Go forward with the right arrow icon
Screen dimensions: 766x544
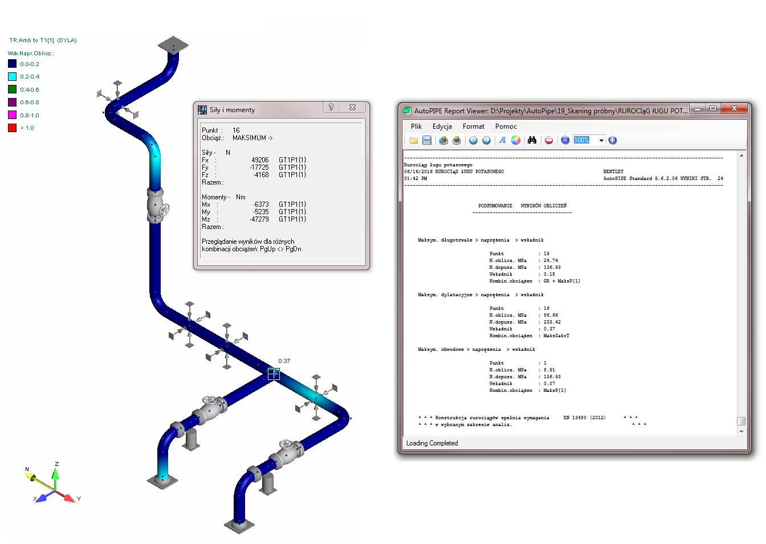[x=486, y=140]
